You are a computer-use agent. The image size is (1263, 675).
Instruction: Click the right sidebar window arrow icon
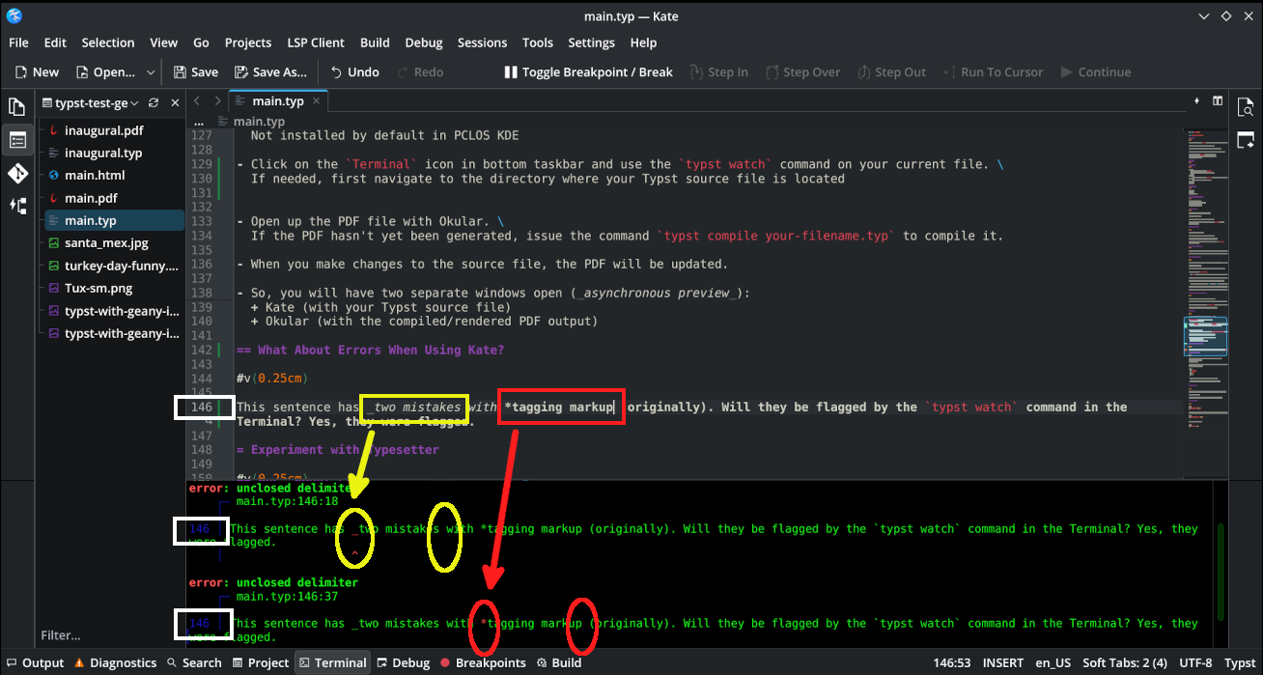1246,140
